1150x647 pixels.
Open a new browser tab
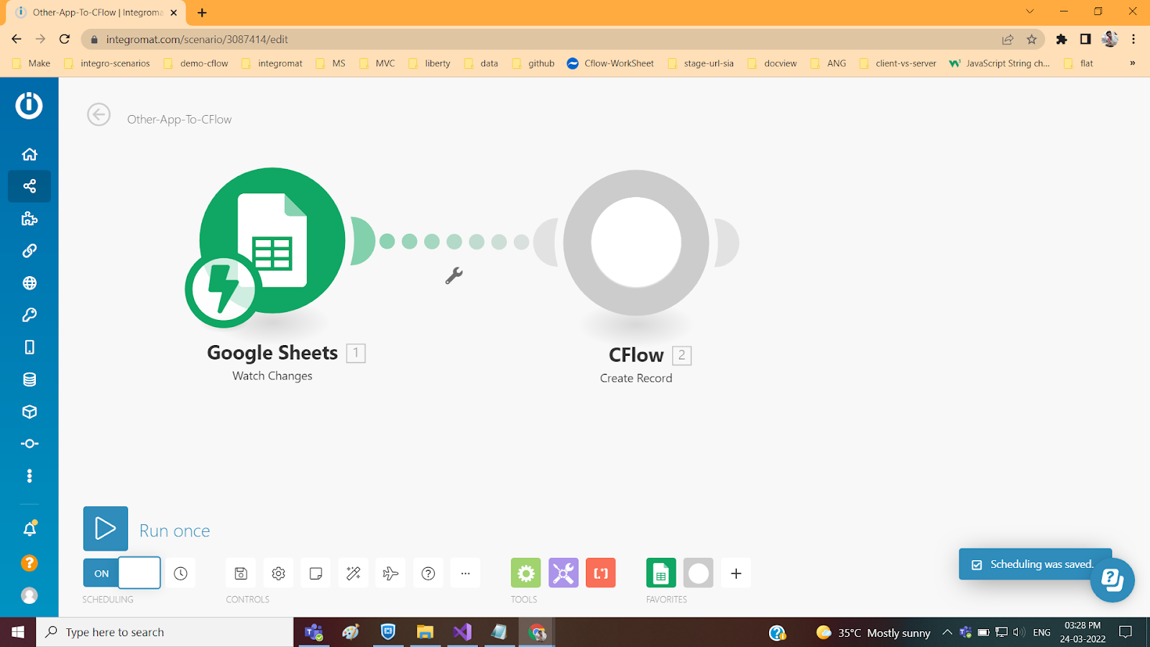click(202, 13)
